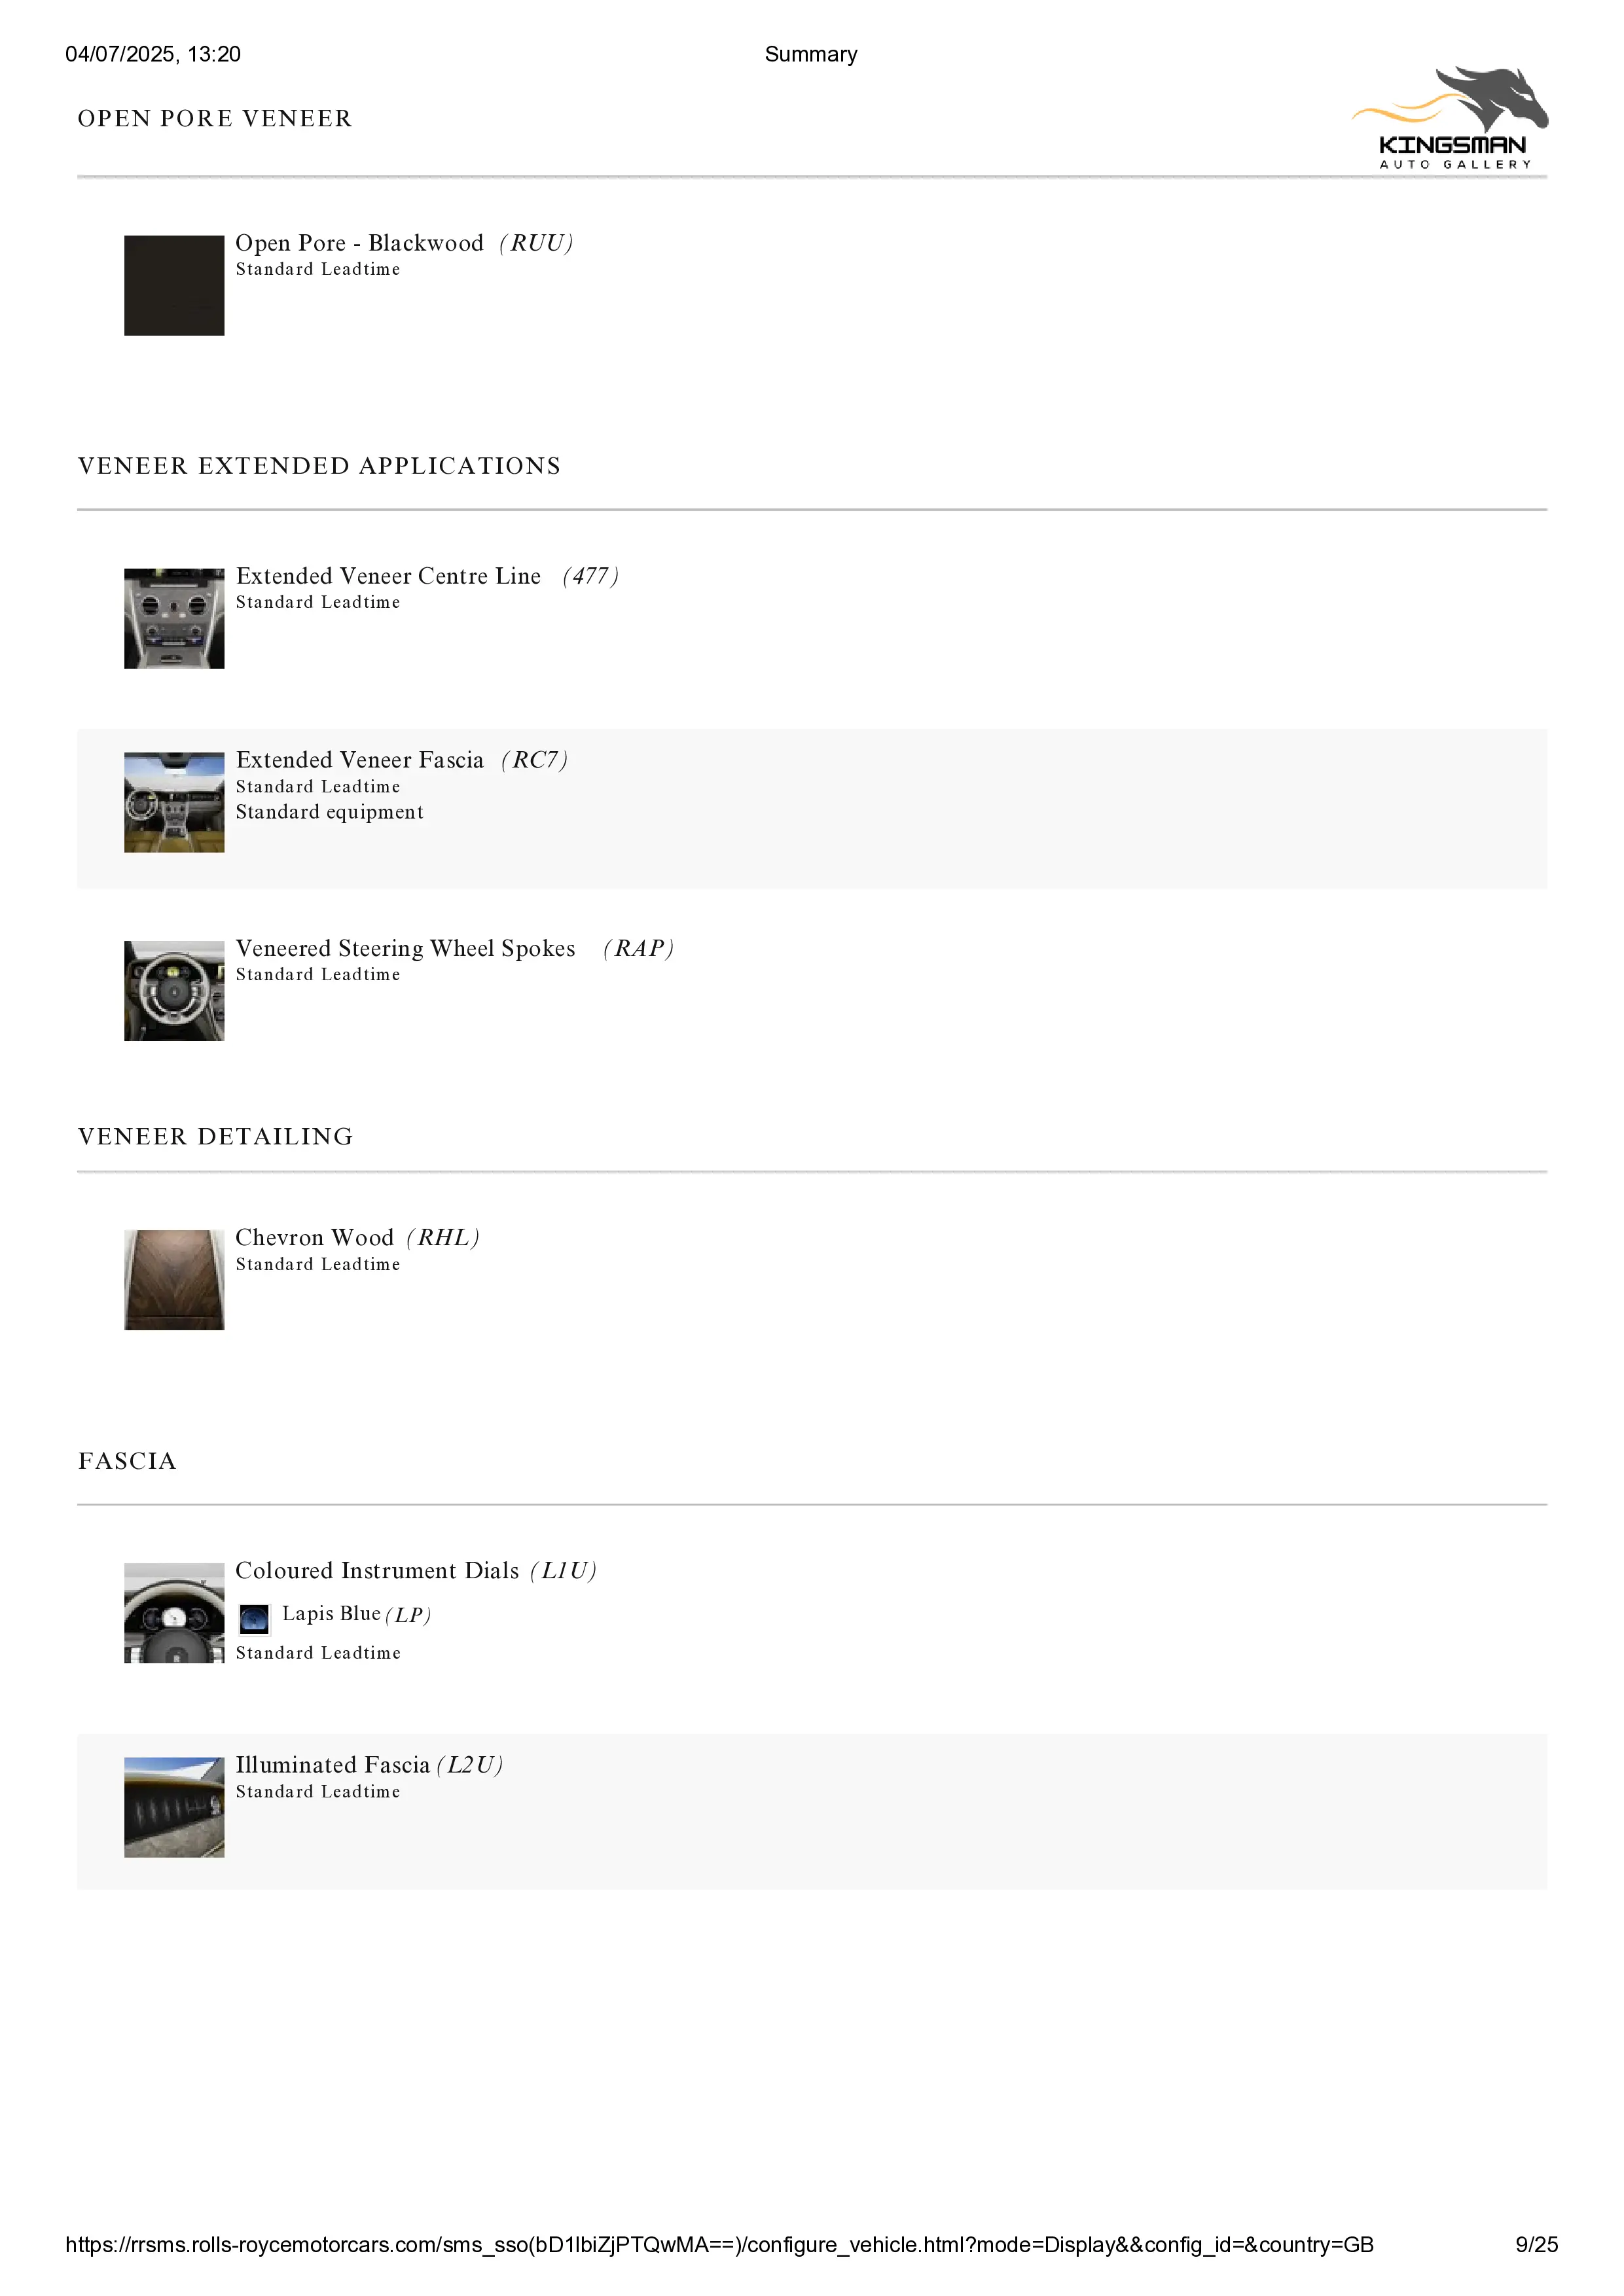The image size is (1624, 2296).
Task: Click the Veneered Steering Wheel Spokes image
Action: click(x=174, y=990)
